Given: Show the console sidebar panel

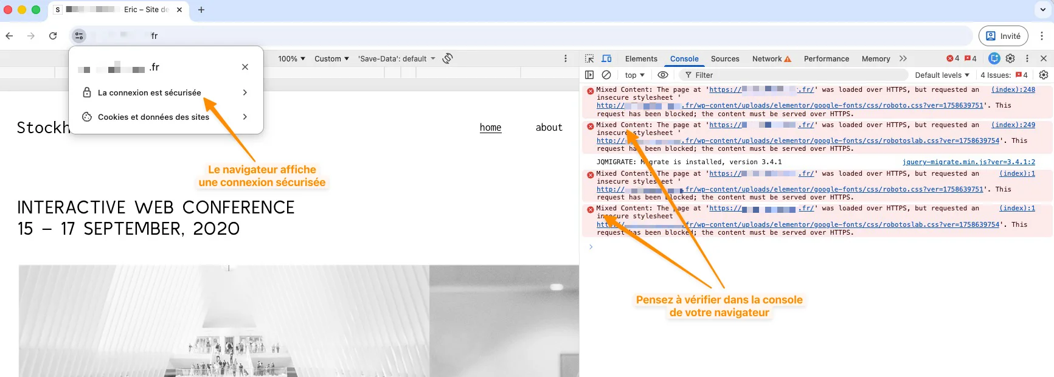Looking at the screenshot, I should tap(589, 75).
